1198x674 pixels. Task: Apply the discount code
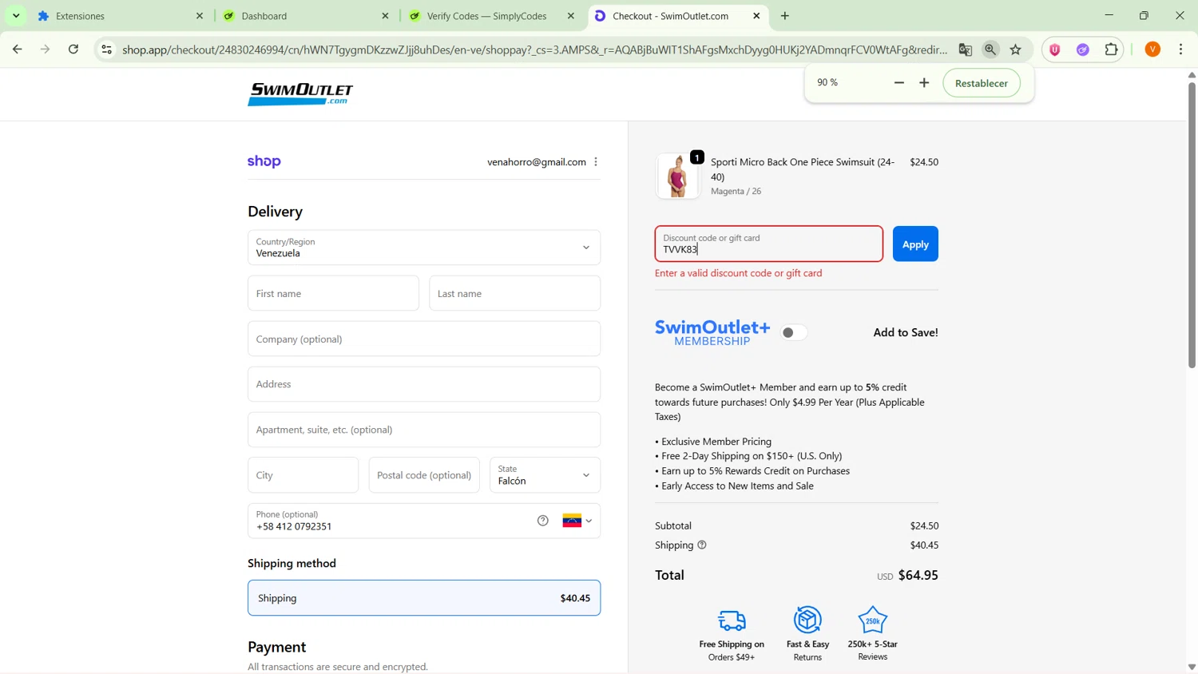915,244
